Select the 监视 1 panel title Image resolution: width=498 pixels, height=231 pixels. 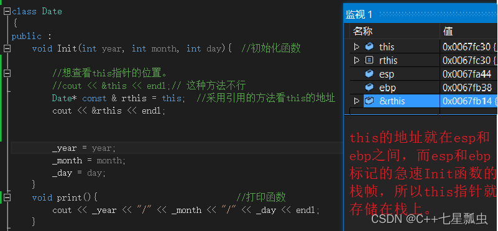click(x=359, y=14)
